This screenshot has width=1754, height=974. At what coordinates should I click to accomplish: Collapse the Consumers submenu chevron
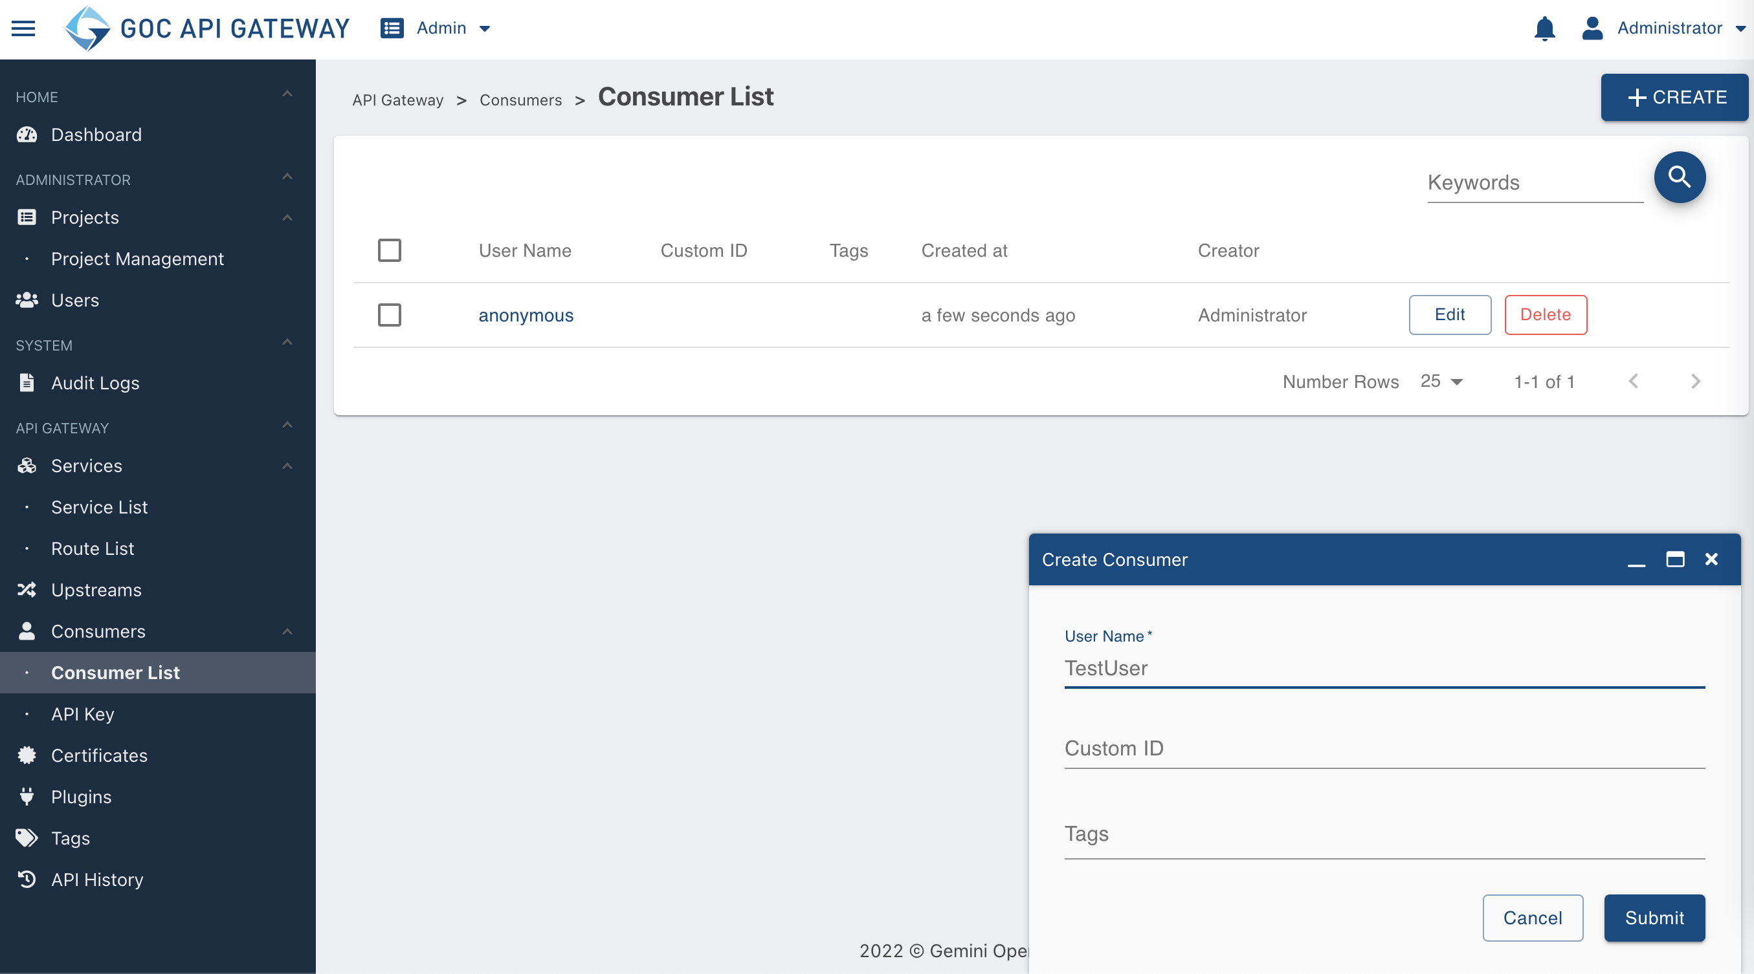click(x=287, y=631)
